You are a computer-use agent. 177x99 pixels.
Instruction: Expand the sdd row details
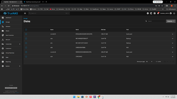[x=173, y=57]
